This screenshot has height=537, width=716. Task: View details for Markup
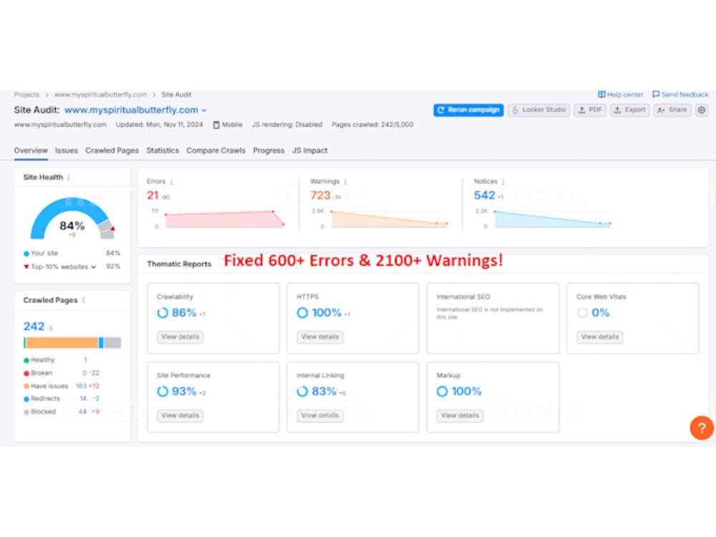point(460,415)
